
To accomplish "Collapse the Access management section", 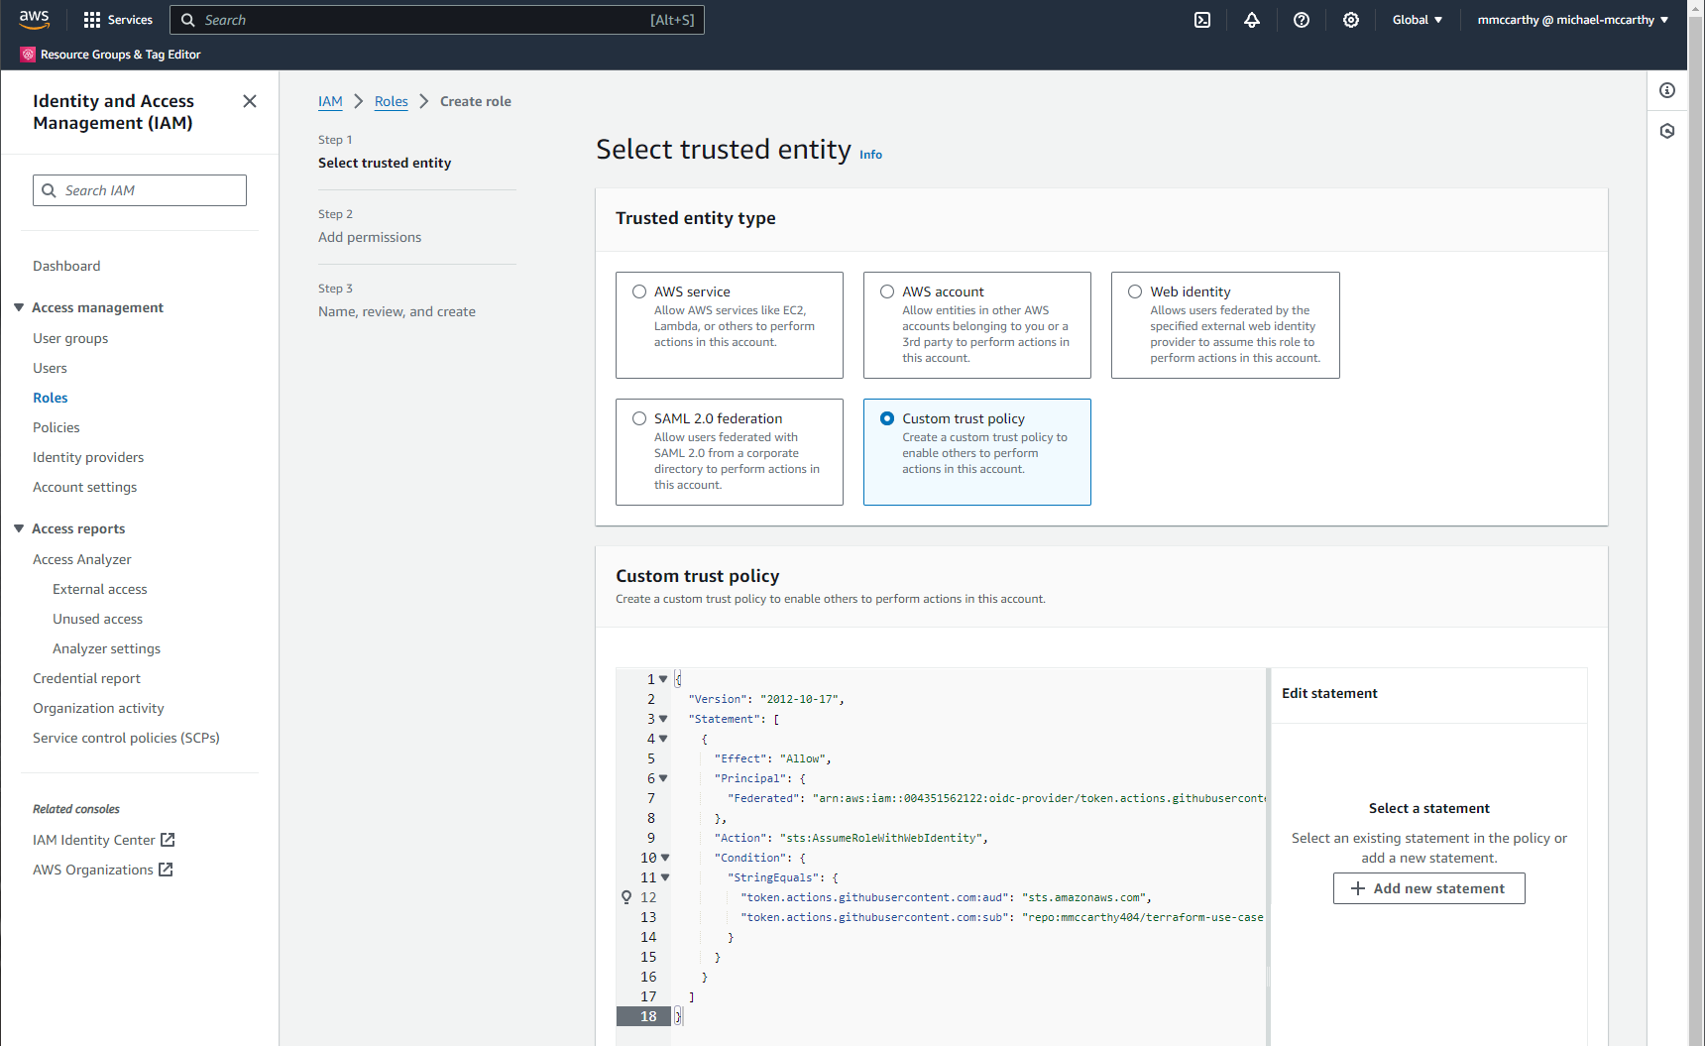I will click(x=19, y=307).
